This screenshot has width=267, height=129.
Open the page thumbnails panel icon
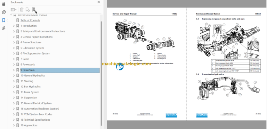click(4, 12)
